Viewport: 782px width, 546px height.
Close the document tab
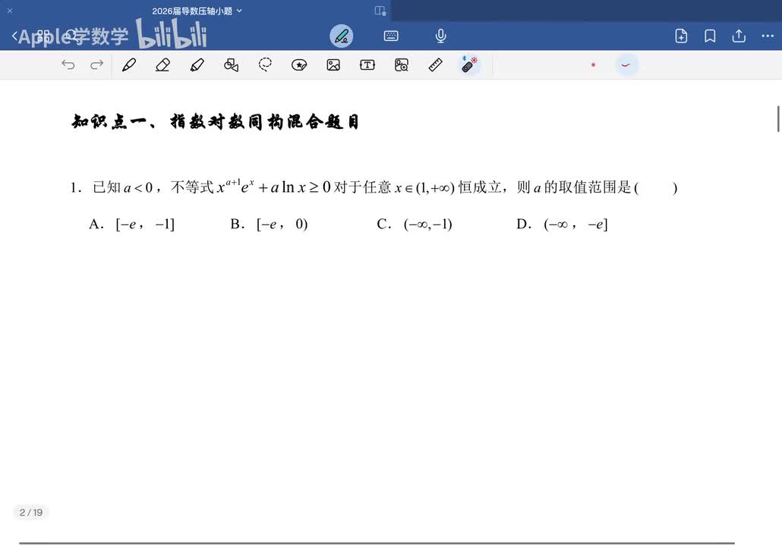tap(9, 11)
